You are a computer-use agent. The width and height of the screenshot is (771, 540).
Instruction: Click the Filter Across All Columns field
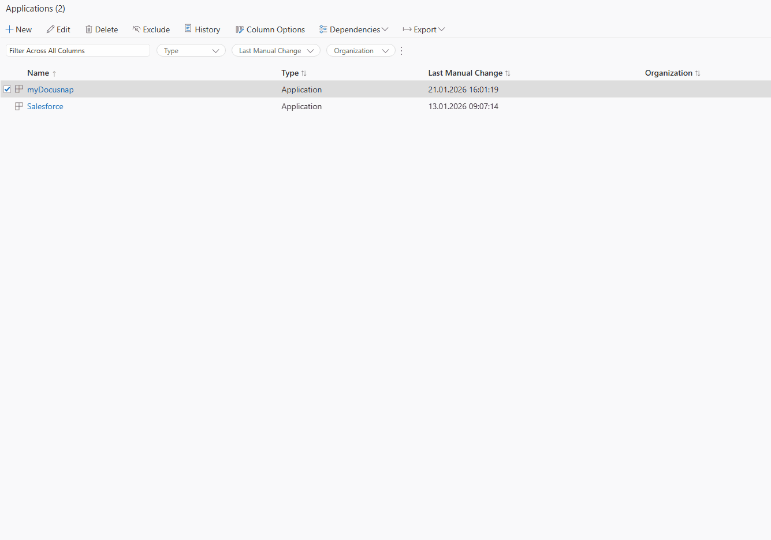coord(78,50)
